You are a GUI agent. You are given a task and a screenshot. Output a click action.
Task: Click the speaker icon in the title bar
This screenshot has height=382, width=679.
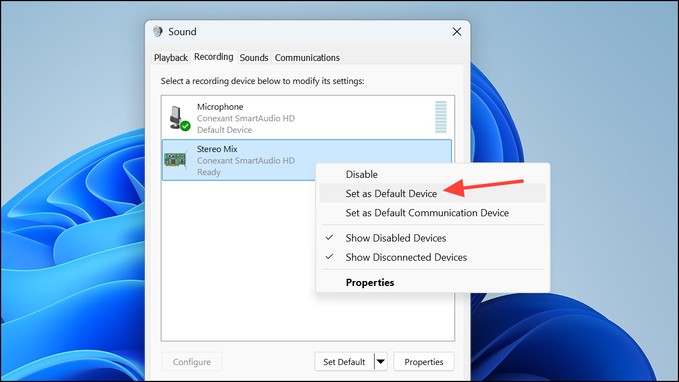click(158, 31)
